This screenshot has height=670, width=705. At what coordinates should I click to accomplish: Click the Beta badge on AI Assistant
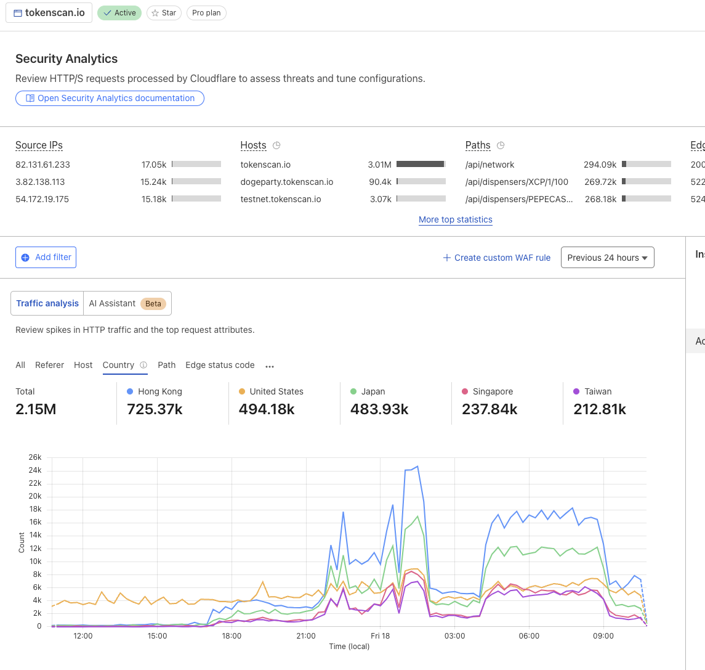pyautogui.click(x=153, y=304)
